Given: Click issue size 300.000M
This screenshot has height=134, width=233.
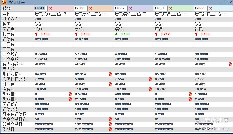Looking at the screenshot, I should pyautogui.click(x=123, y=104).
